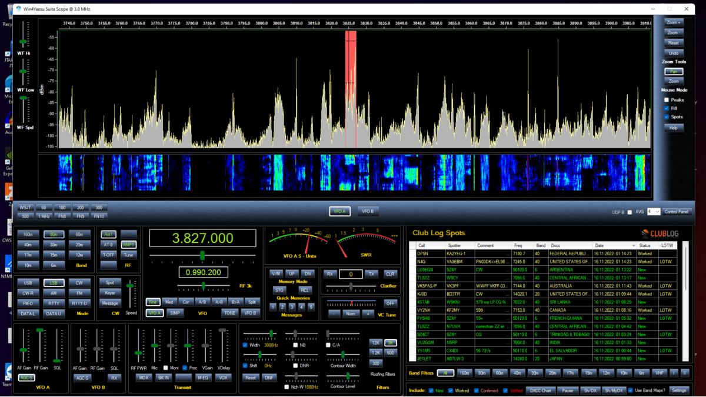Switch to VFO B tab below waterfall

tap(367, 211)
